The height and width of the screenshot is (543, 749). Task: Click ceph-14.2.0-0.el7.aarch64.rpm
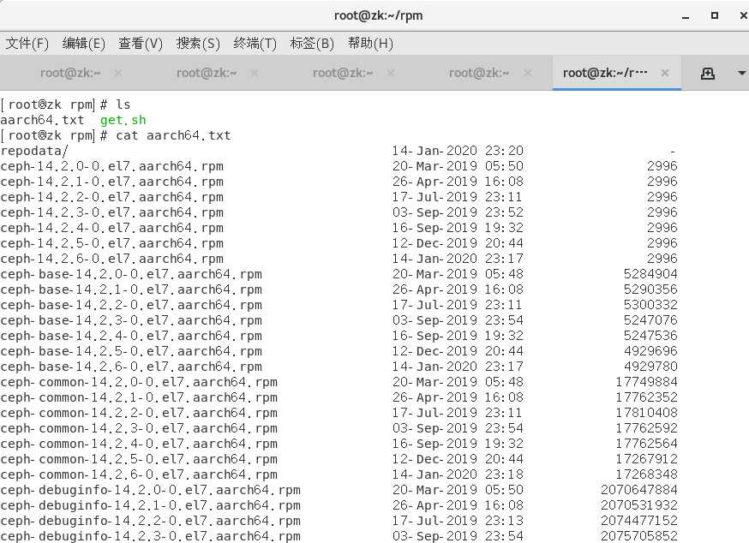(111, 166)
